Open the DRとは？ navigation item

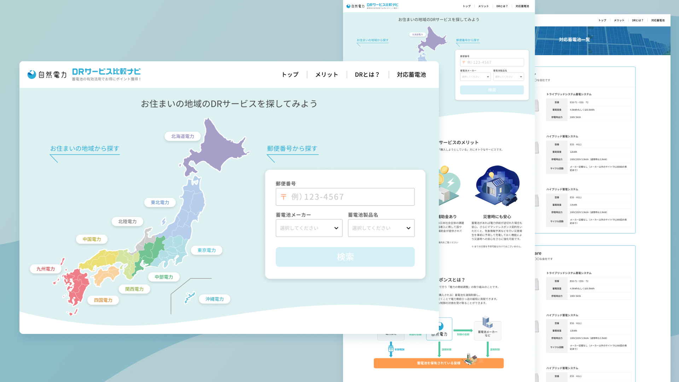(x=367, y=75)
